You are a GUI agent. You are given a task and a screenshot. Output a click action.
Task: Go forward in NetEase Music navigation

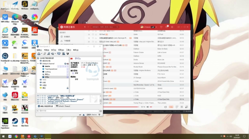click(88, 27)
